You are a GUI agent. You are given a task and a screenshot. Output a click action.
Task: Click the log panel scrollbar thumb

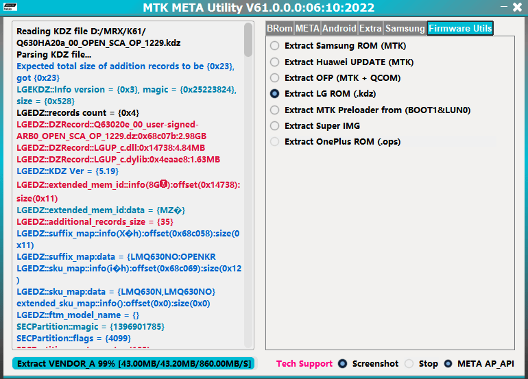[248, 40]
